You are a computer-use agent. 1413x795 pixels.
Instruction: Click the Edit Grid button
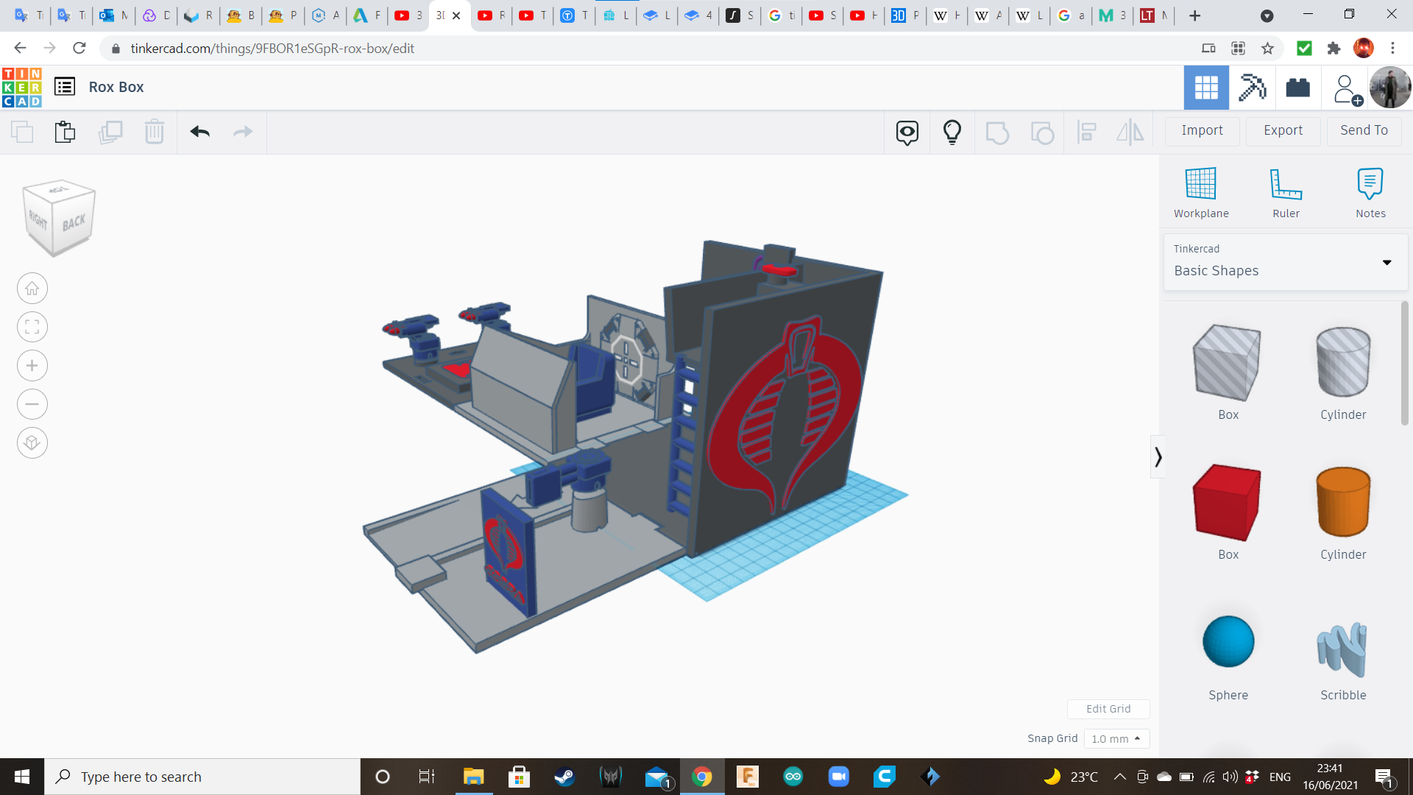(x=1108, y=709)
